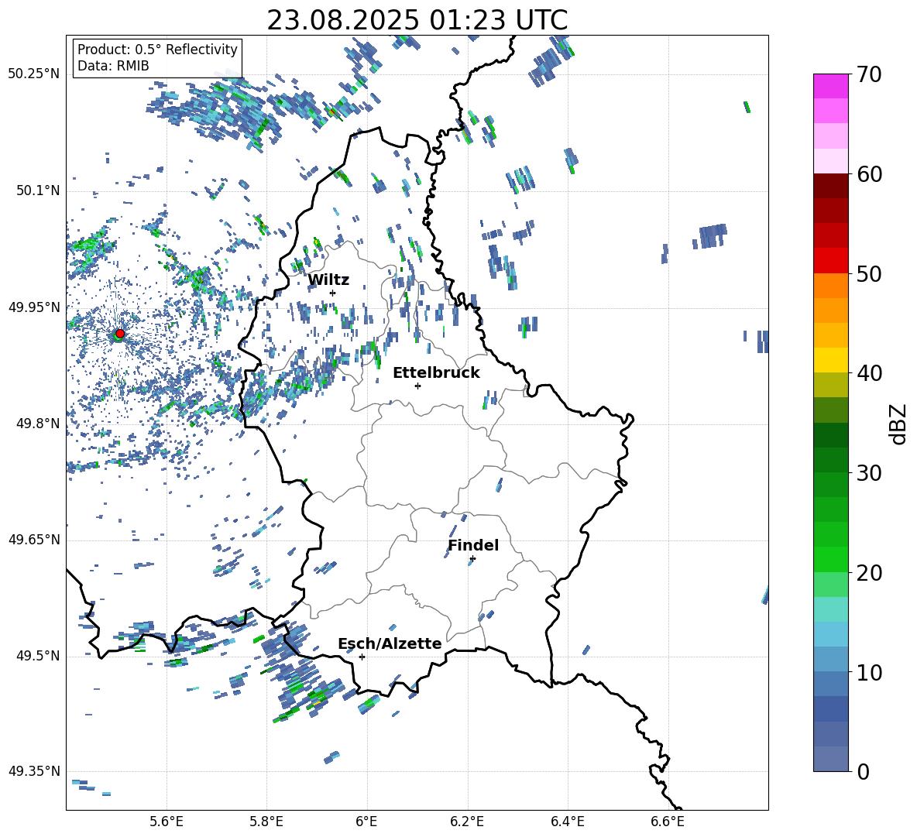Click the colorbar tick value 70
The height and width of the screenshot is (837, 917).
(869, 75)
